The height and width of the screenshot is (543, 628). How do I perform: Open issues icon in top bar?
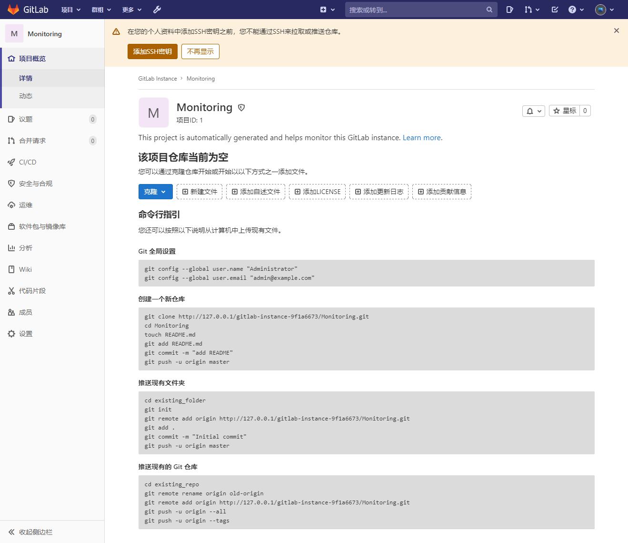coord(509,10)
